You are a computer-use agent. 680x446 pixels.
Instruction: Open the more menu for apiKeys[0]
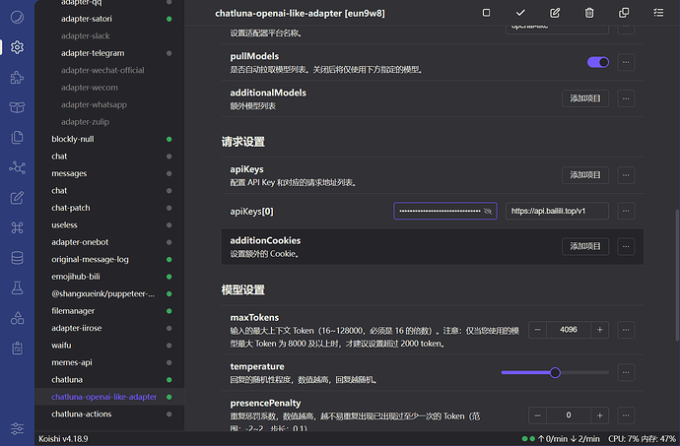coord(627,211)
